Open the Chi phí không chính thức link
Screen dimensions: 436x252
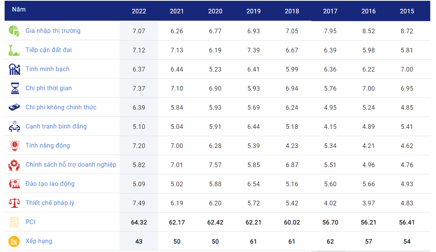pos(61,107)
